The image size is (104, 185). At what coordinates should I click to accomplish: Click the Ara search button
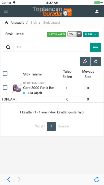95,47
